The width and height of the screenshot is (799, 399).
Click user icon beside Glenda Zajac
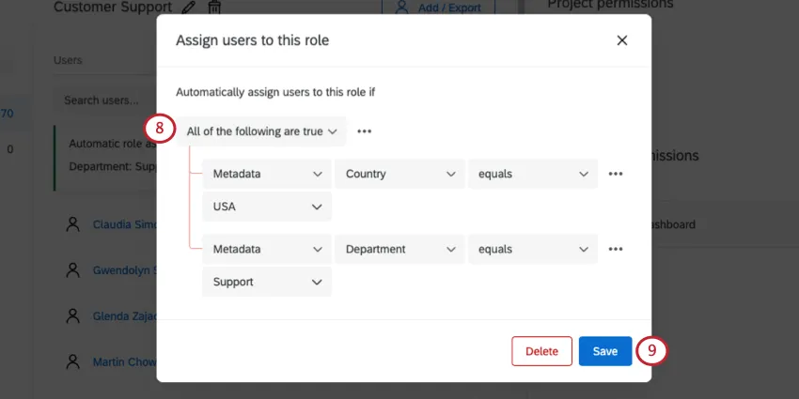tap(72, 316)
